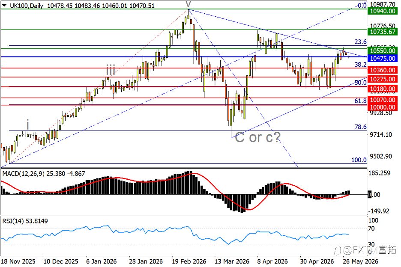Viewport: 401px width, 267px height.
Task: Click the 61.8 Fibonacci level label
Action: 360,101
